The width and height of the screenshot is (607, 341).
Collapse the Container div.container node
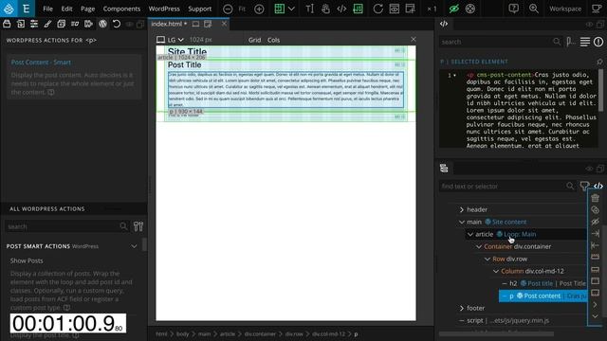(x=479, y=246)
